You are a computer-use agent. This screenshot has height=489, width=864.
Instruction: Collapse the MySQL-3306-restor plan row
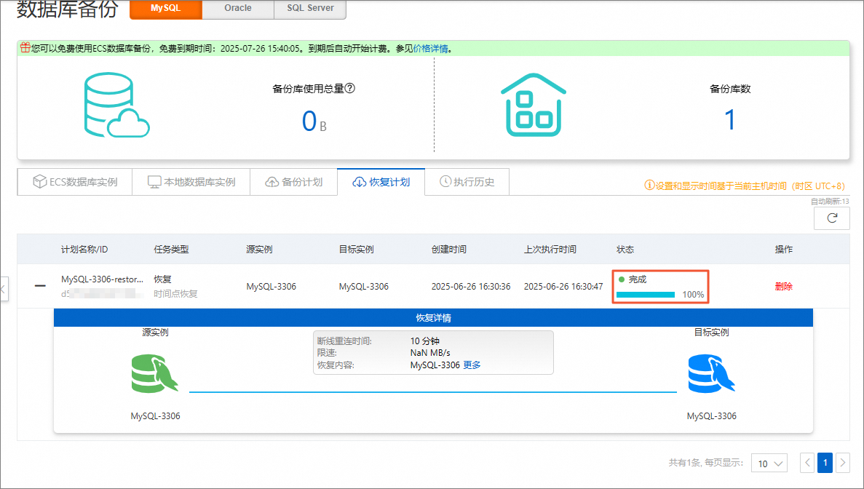(40, 286)
